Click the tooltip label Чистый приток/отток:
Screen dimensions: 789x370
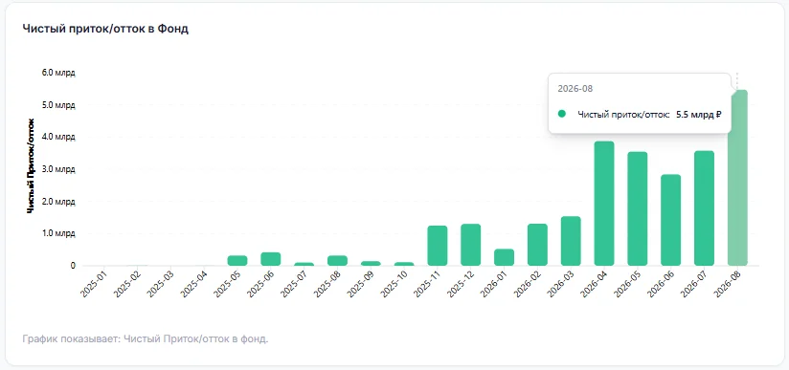point(624,115)
